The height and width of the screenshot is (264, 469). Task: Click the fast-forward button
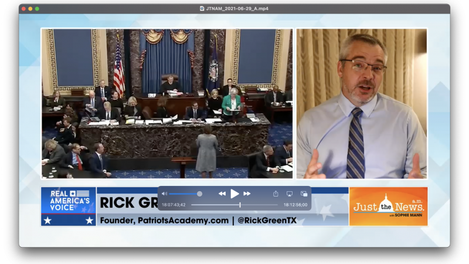[247, 194]
